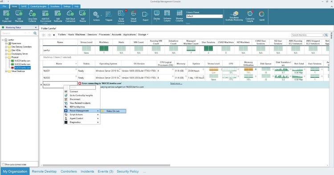
Task: Go forward with the navigation arrow
Action: click(x=49, y=35)
